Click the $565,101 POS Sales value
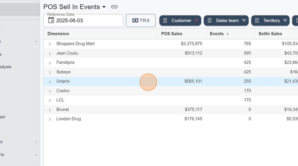 pos(193,81)
